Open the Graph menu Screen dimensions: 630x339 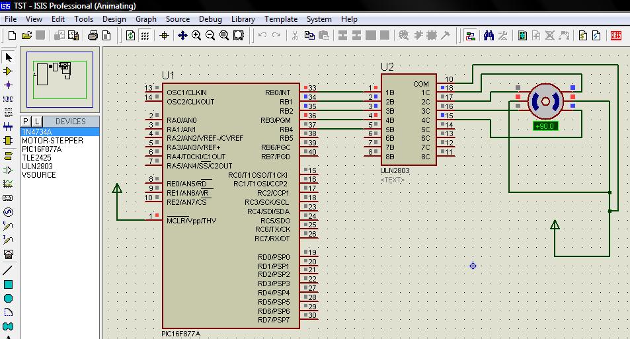tap(146, 19)
